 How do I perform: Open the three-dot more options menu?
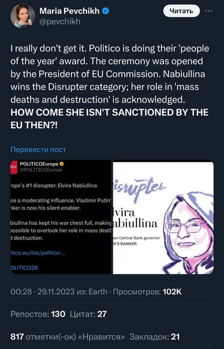[x=208, y=11]
